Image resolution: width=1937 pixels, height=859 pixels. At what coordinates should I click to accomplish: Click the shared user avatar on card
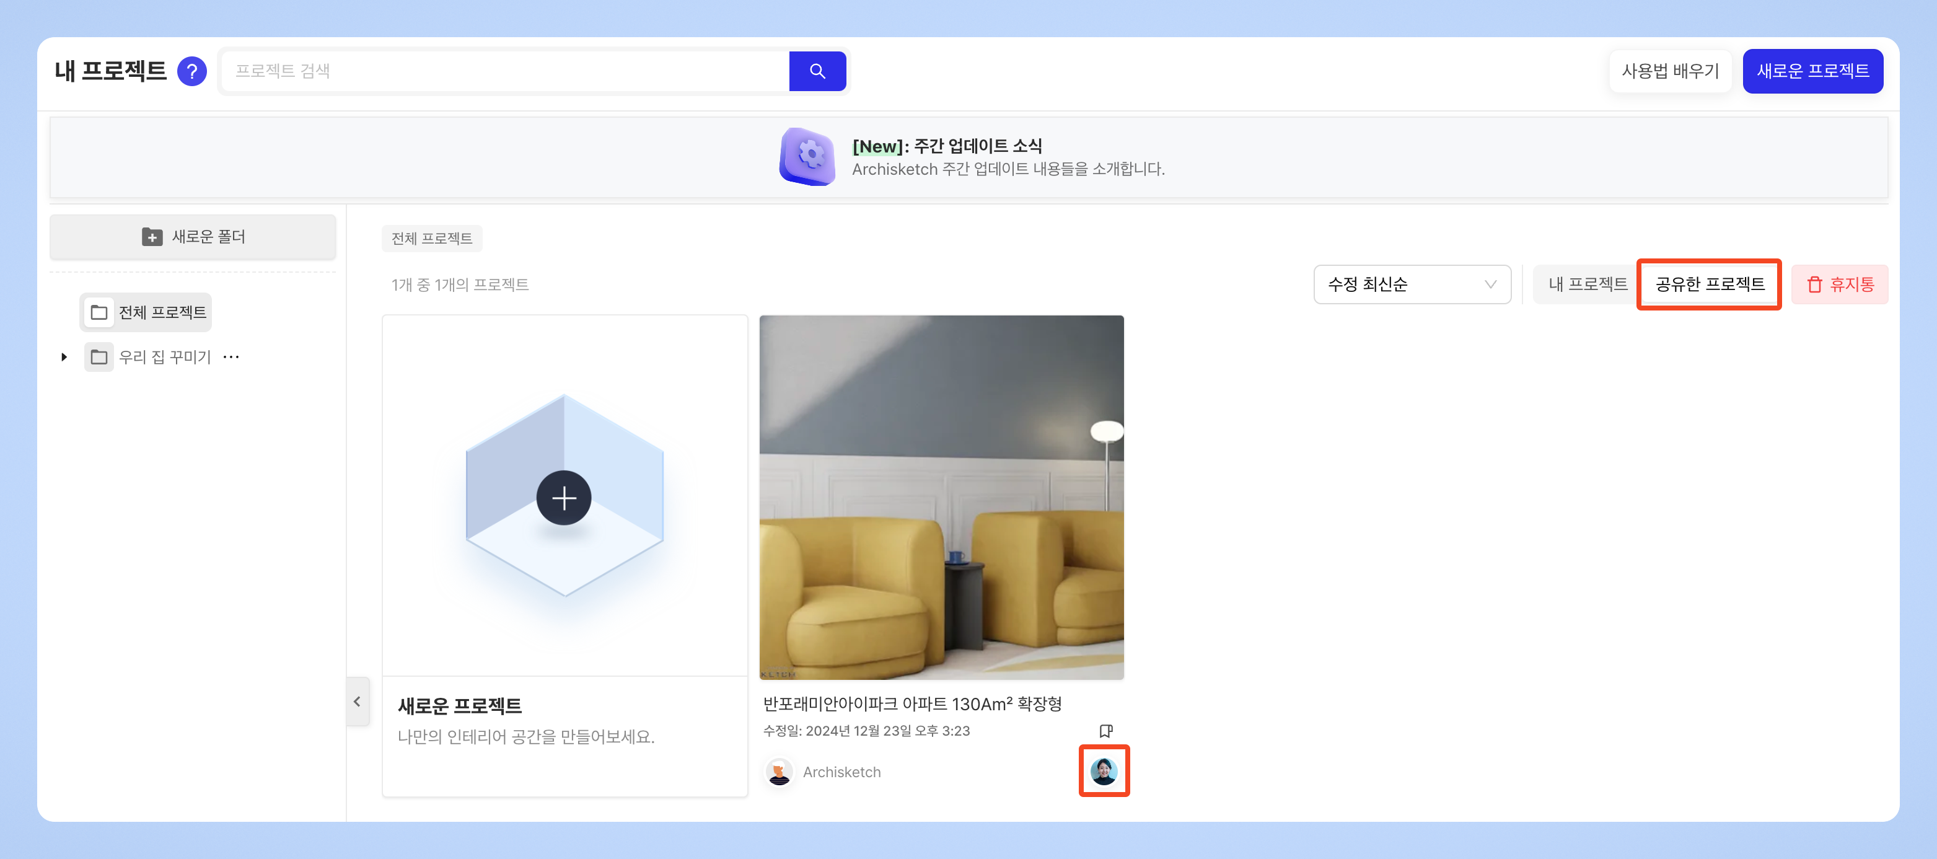pos(1104,771)
